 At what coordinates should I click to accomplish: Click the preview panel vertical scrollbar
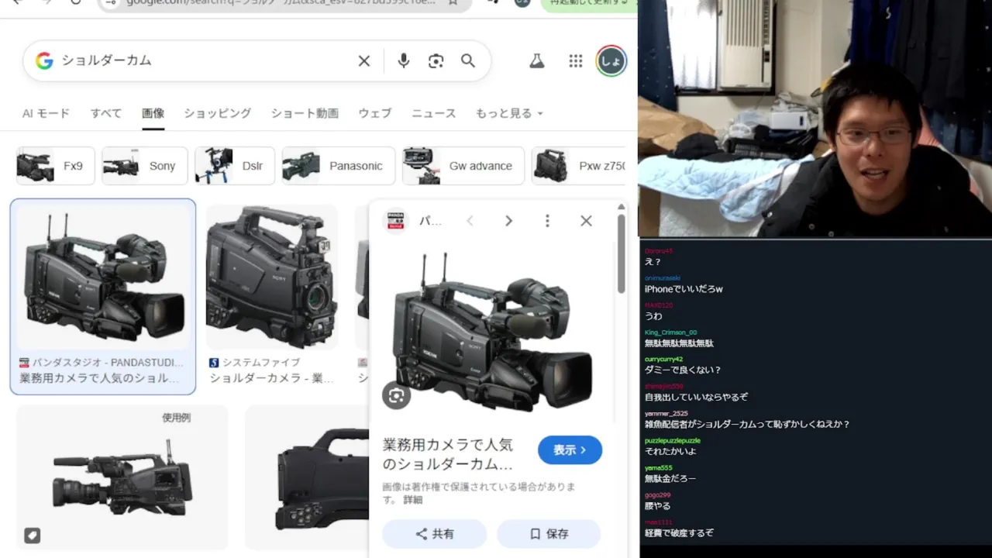click(621, 254)
